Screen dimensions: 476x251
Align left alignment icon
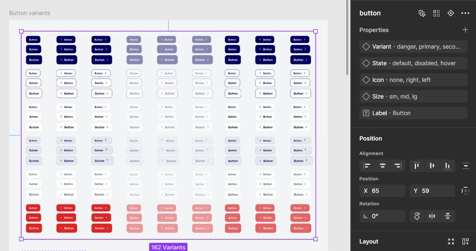coord(367,165)
